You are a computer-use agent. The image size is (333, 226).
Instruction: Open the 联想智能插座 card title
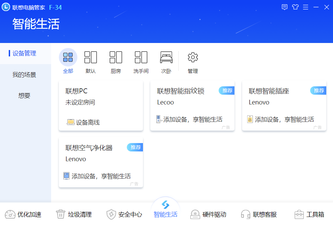pyautogui.click(x=269, y=91)
